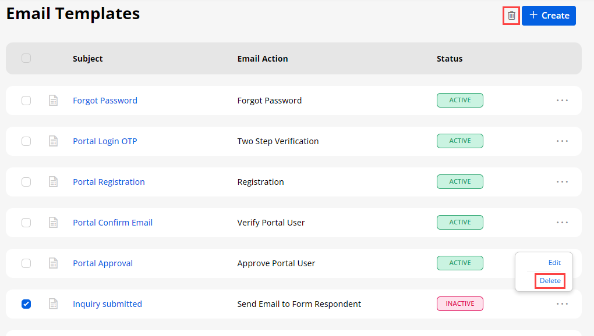Expand the more options for Portal Confirm Email

pyautogui.click(x=562, y=223)
